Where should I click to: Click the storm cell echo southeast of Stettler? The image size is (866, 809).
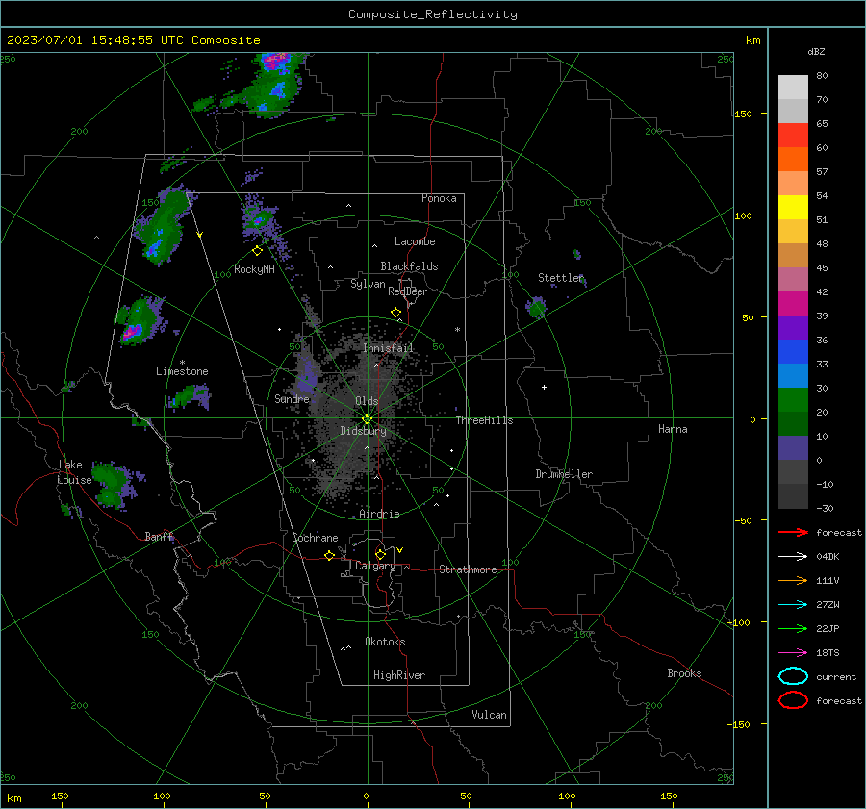(x=536, y=307)
